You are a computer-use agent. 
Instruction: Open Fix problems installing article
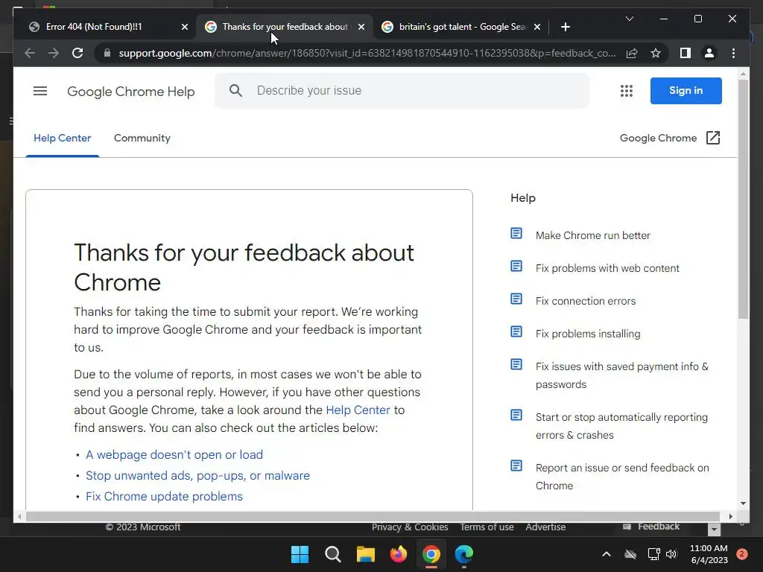pos(588,334)
